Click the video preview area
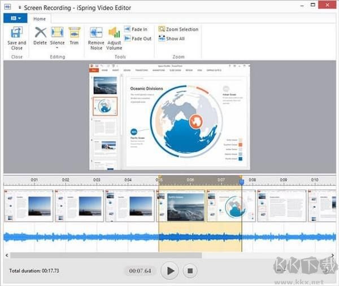This screenshot has width=339, height=286. [x=169, y=117]
